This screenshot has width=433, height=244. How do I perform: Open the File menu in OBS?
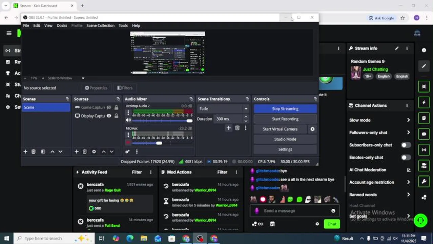26,25
